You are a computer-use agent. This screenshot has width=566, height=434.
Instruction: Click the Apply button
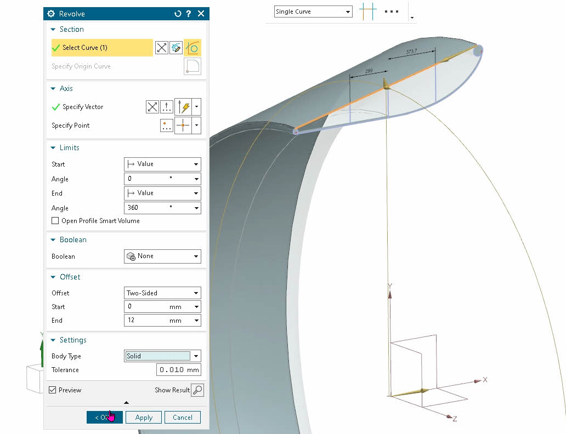coord(144,418)
